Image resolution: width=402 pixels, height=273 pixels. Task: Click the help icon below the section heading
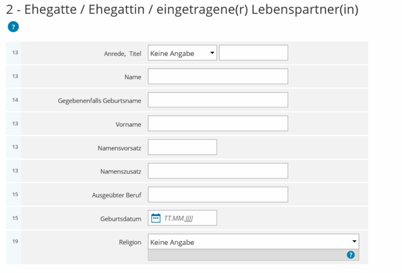[13, 27]
